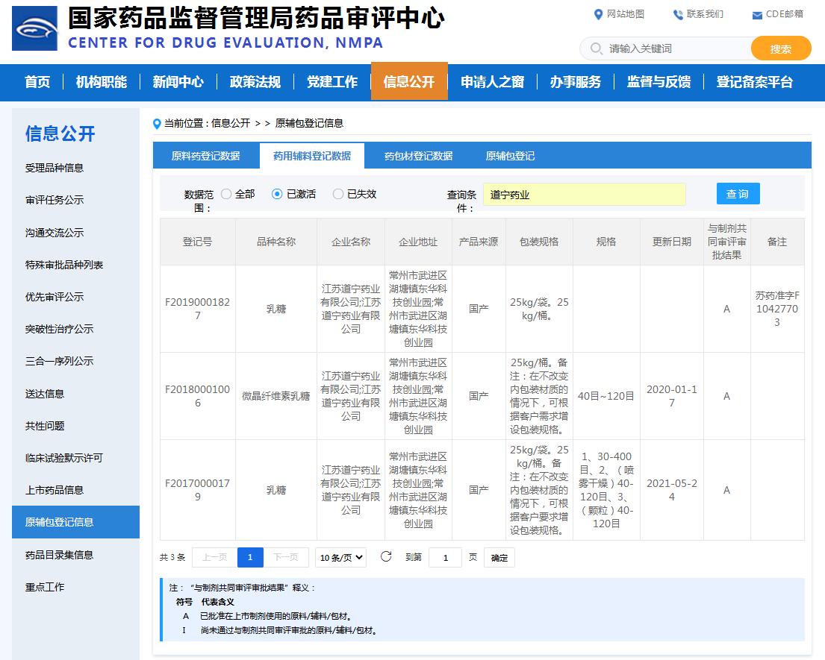Click the orange 搜索 button
Image resolution: width=825 pixels, height=660 pixels.
coord(781,49)
